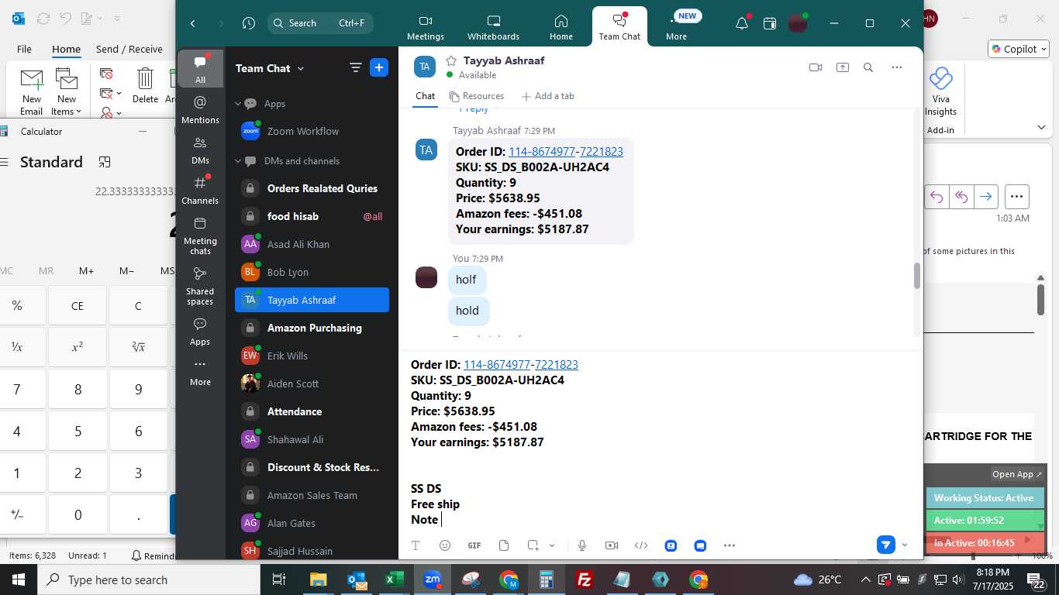Collapse the Apps section in chat list
This screenshot has width=1059, height=595.
click(x=239, y=104)
